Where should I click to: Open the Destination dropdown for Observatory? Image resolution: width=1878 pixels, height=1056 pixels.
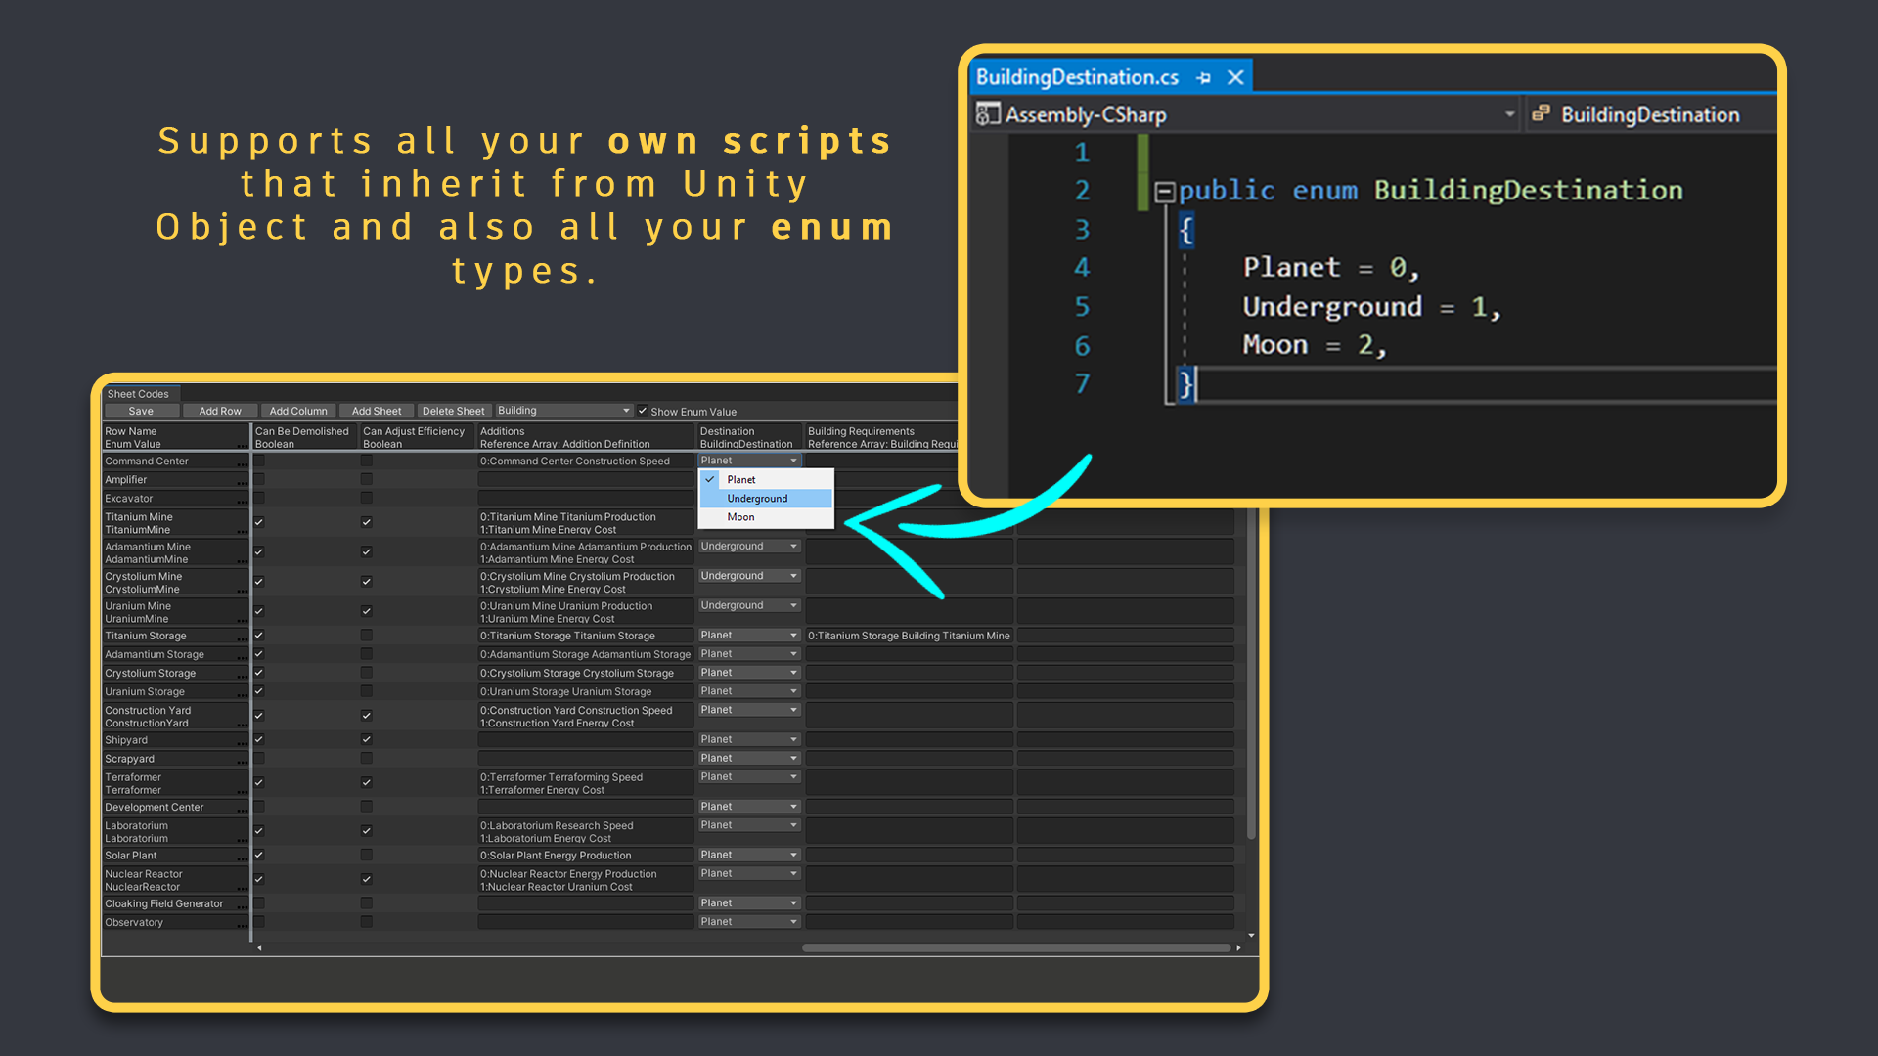[x=750, y=921]
